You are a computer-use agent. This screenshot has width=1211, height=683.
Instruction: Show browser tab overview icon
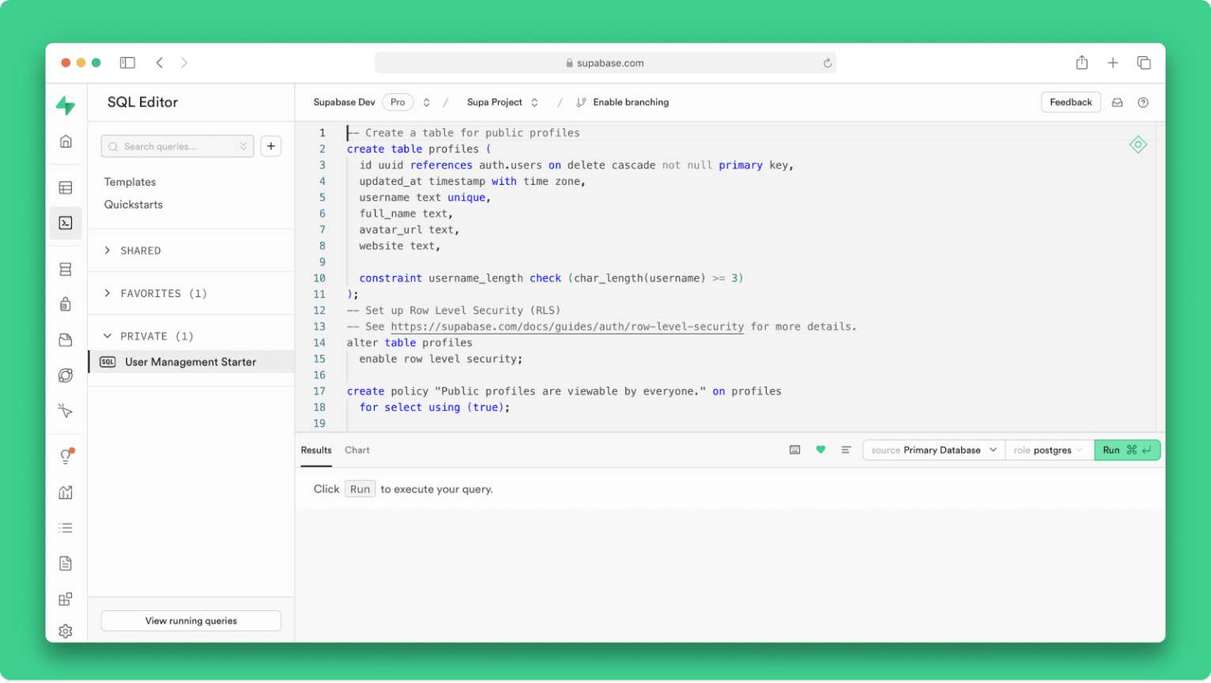[1144, 62]
